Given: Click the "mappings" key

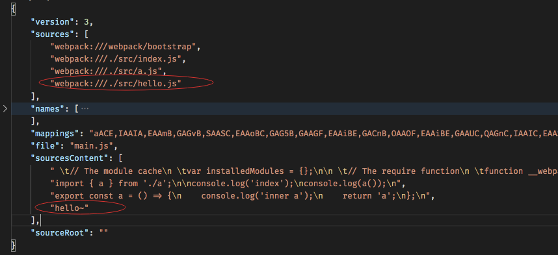Looking at the screenshot, I should [x=55, y=134].
